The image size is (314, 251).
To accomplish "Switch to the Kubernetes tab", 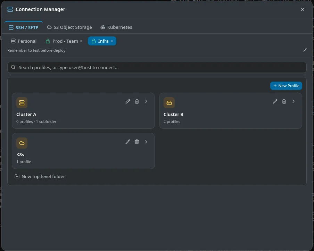I will click(116, 27).
